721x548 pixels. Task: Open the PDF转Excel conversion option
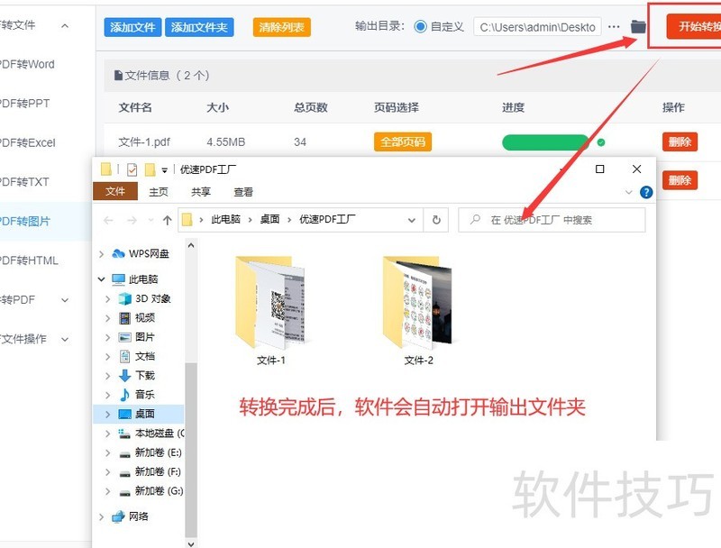[x=25, y=142]
